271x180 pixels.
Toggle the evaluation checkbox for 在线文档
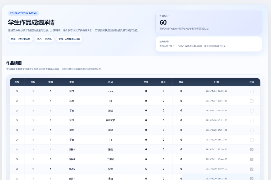coord(252,120)
